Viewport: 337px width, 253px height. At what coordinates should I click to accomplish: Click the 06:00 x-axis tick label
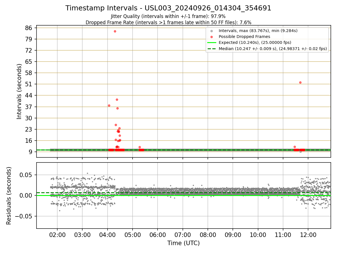pyautogui.click(x=158, y=235)
